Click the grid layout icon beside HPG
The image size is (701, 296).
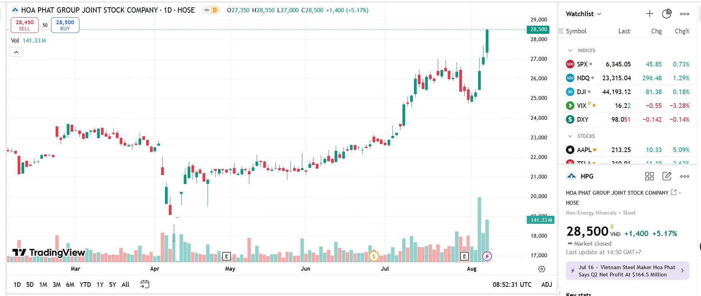650,176
